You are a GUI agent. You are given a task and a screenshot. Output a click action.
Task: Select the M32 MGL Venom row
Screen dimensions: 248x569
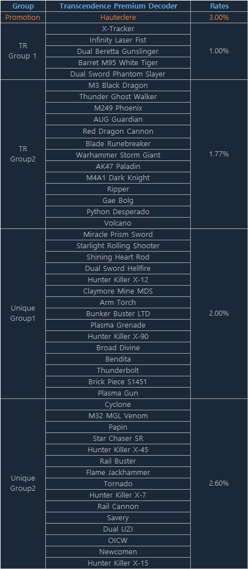[x=118, y=415]
